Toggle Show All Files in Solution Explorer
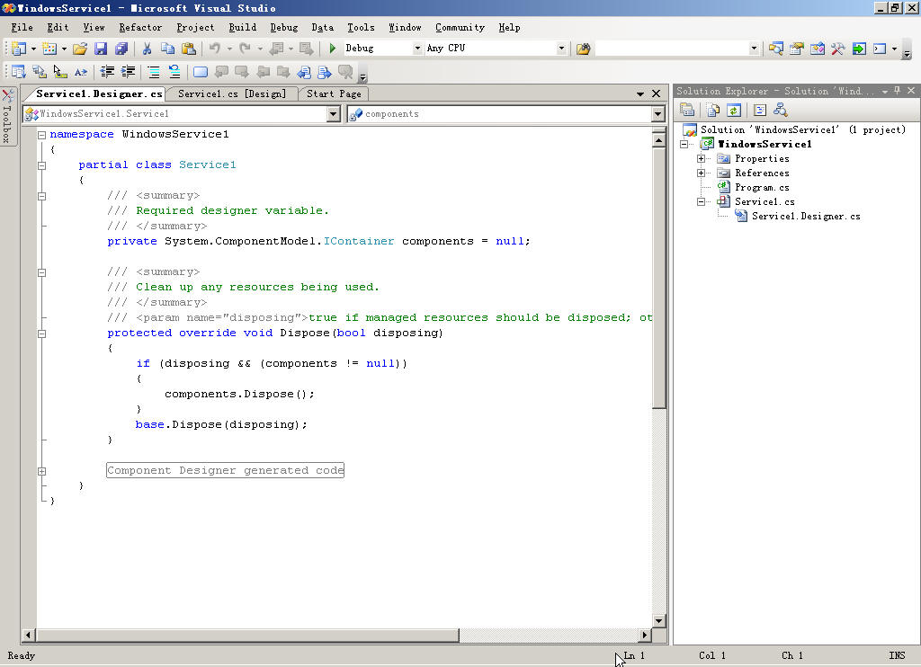 713,110
